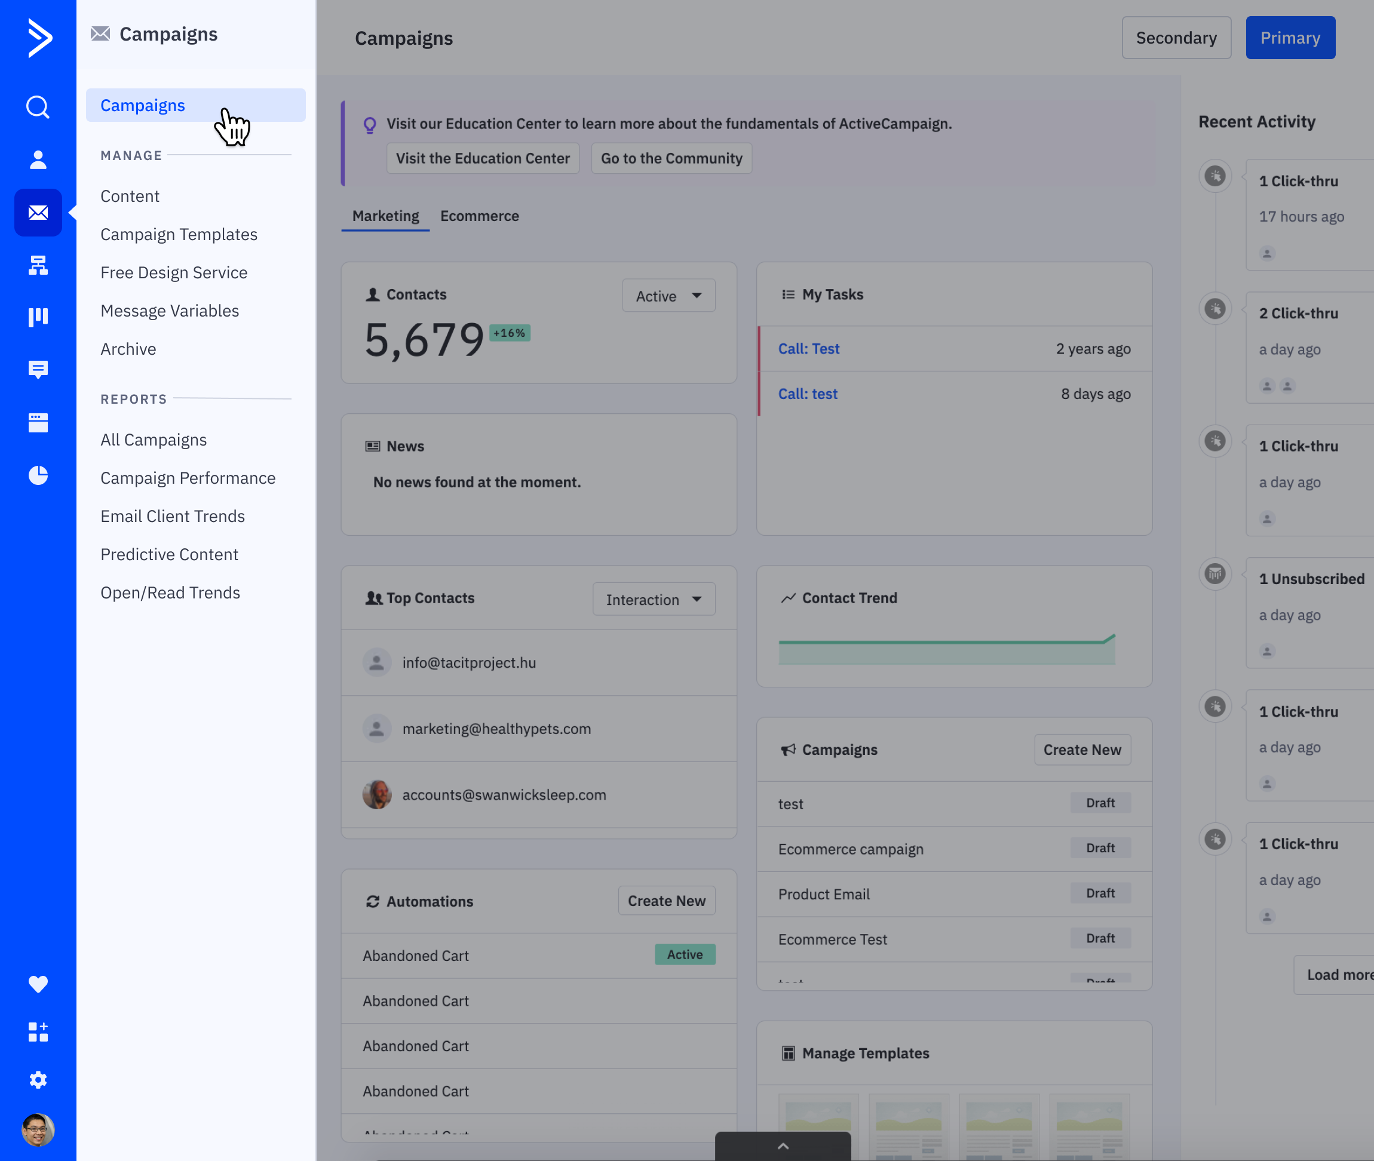Screen dimensions: 1374x1161
Task: Click the Contact Trend line chart
Action: click(947, 649)
